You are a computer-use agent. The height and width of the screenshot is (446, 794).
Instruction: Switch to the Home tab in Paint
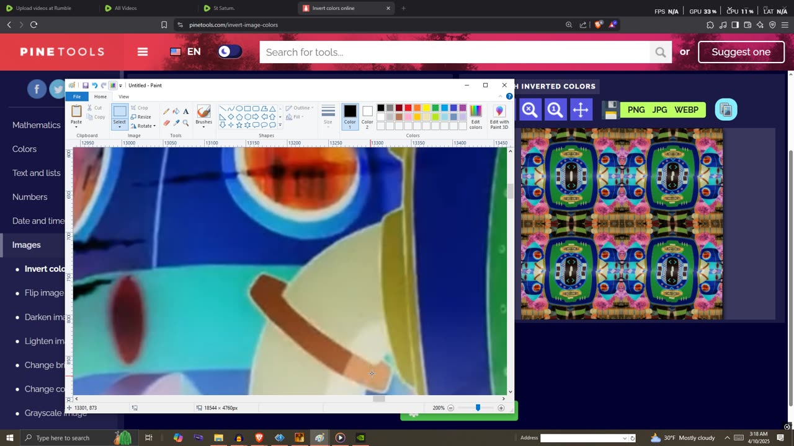click(100, 97)
